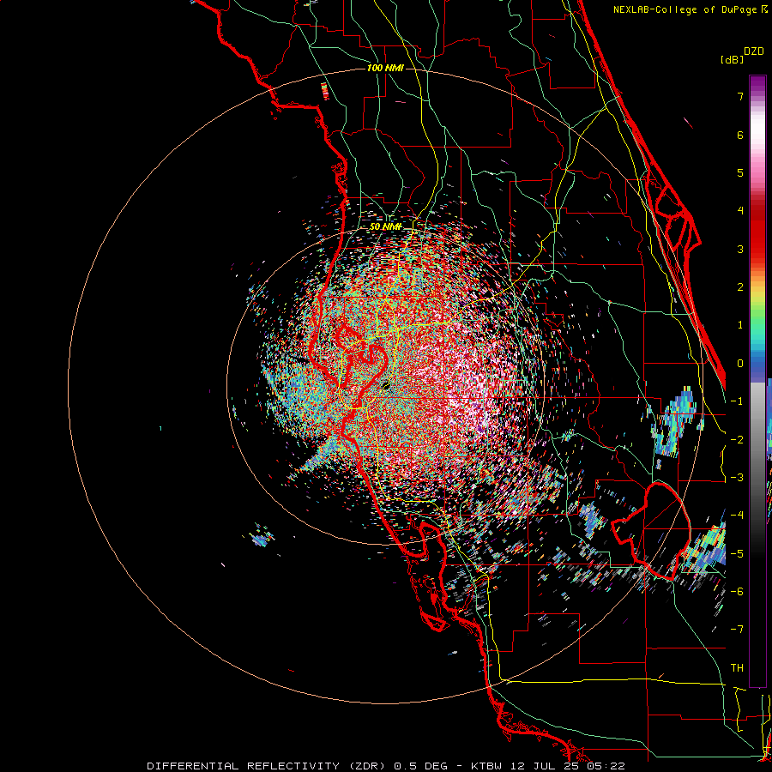Image resolution: width=772 pixels, height=772 pixels.
Task: Click the TH threshold label on scale
Action: tap(737, 668)
